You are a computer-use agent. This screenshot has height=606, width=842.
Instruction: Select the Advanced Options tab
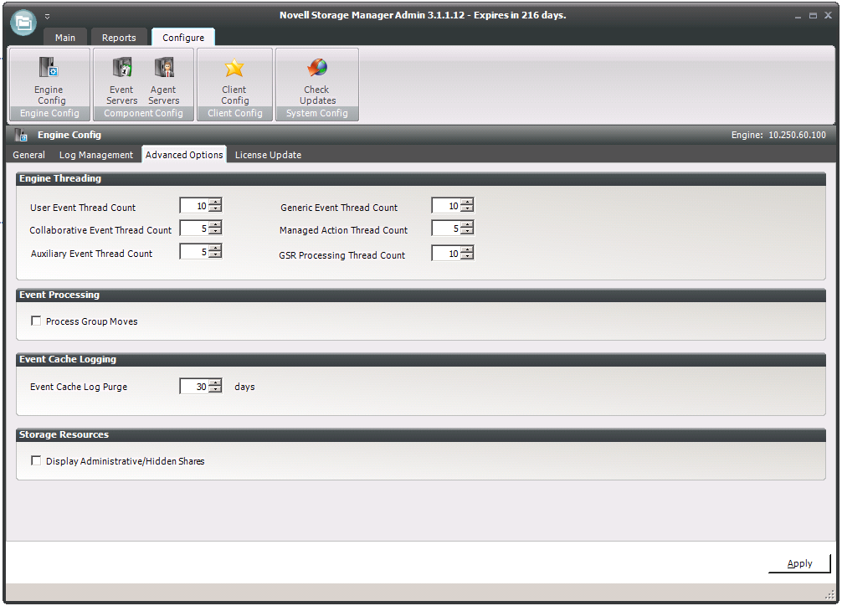pyautogui.click(x=184, y=155)
